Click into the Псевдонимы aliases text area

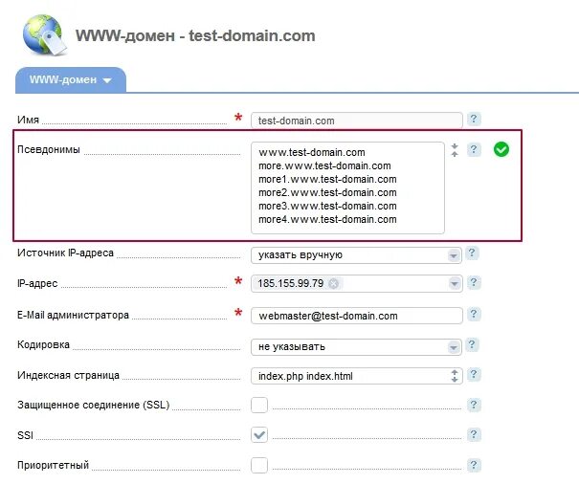tap(347, 187)
